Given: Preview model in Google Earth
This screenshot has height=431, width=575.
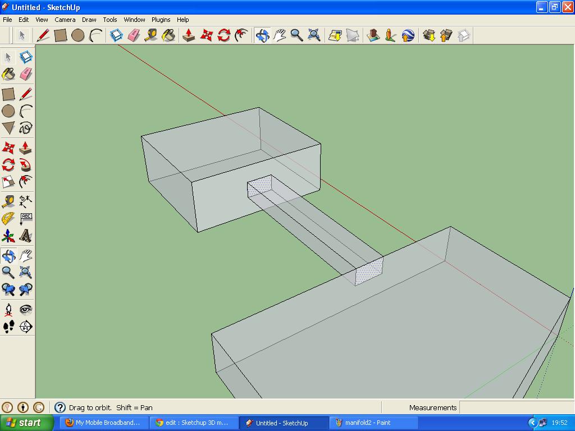Looking at the screenshot, I should [x=408, y=35].
